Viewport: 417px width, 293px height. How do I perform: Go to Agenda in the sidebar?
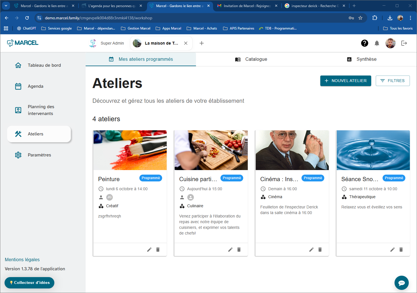(x=36, y=86)
